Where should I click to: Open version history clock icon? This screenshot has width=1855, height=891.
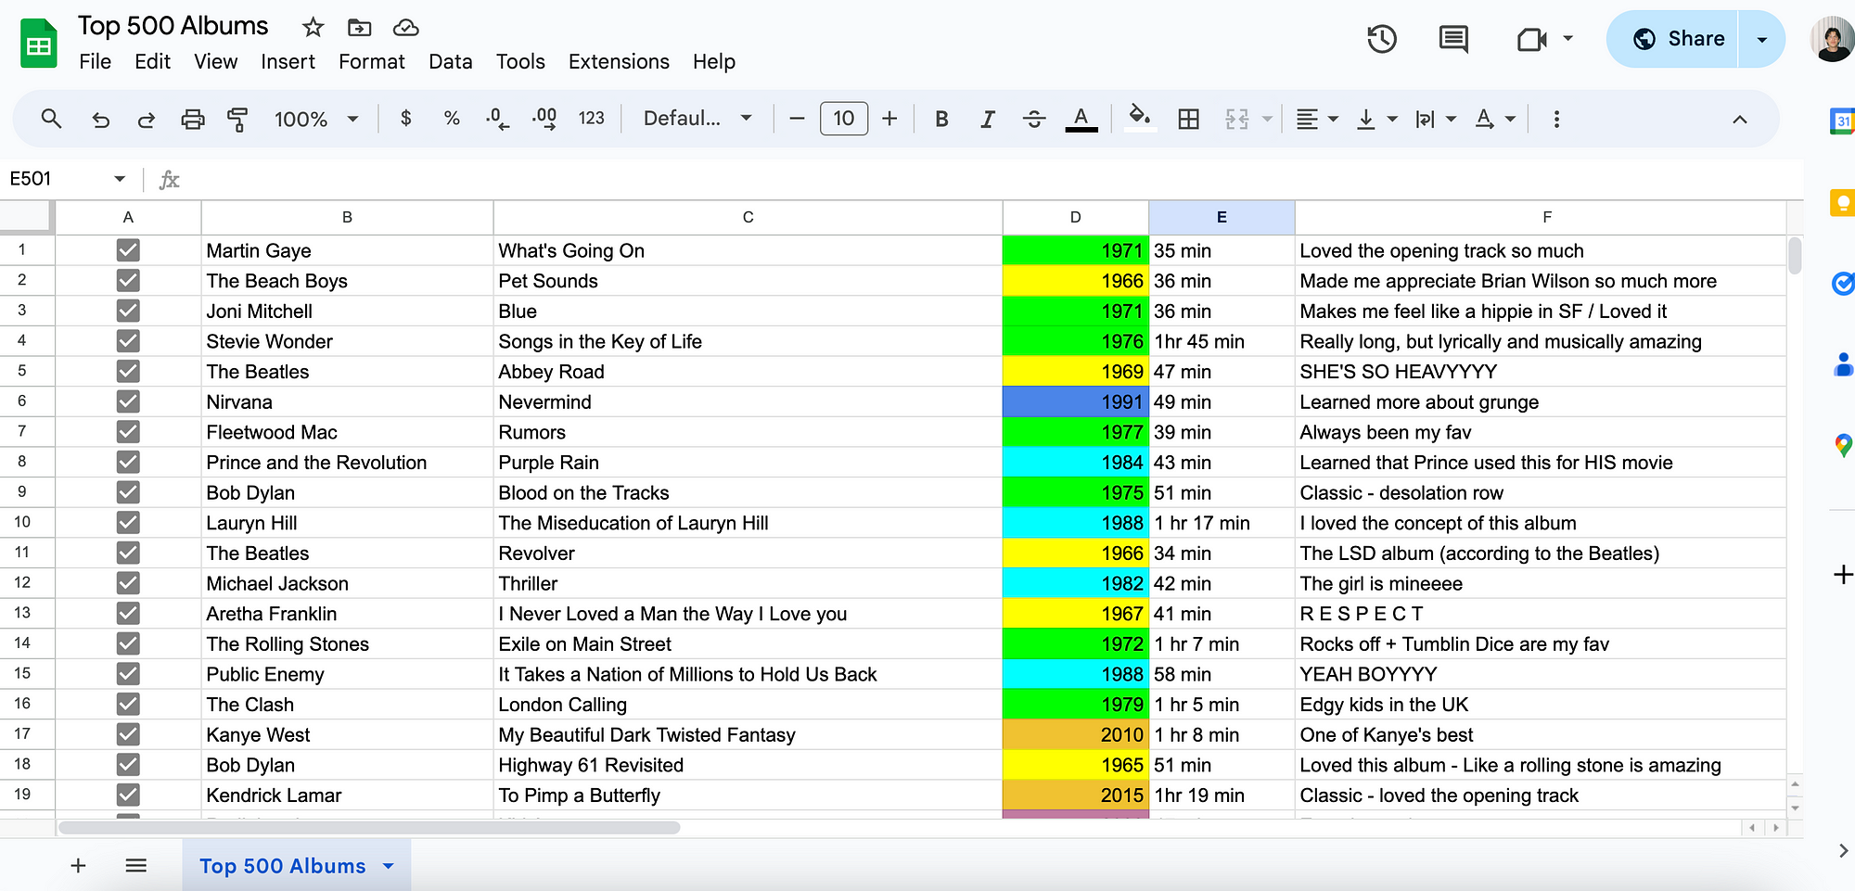(x=1382, y=39)
